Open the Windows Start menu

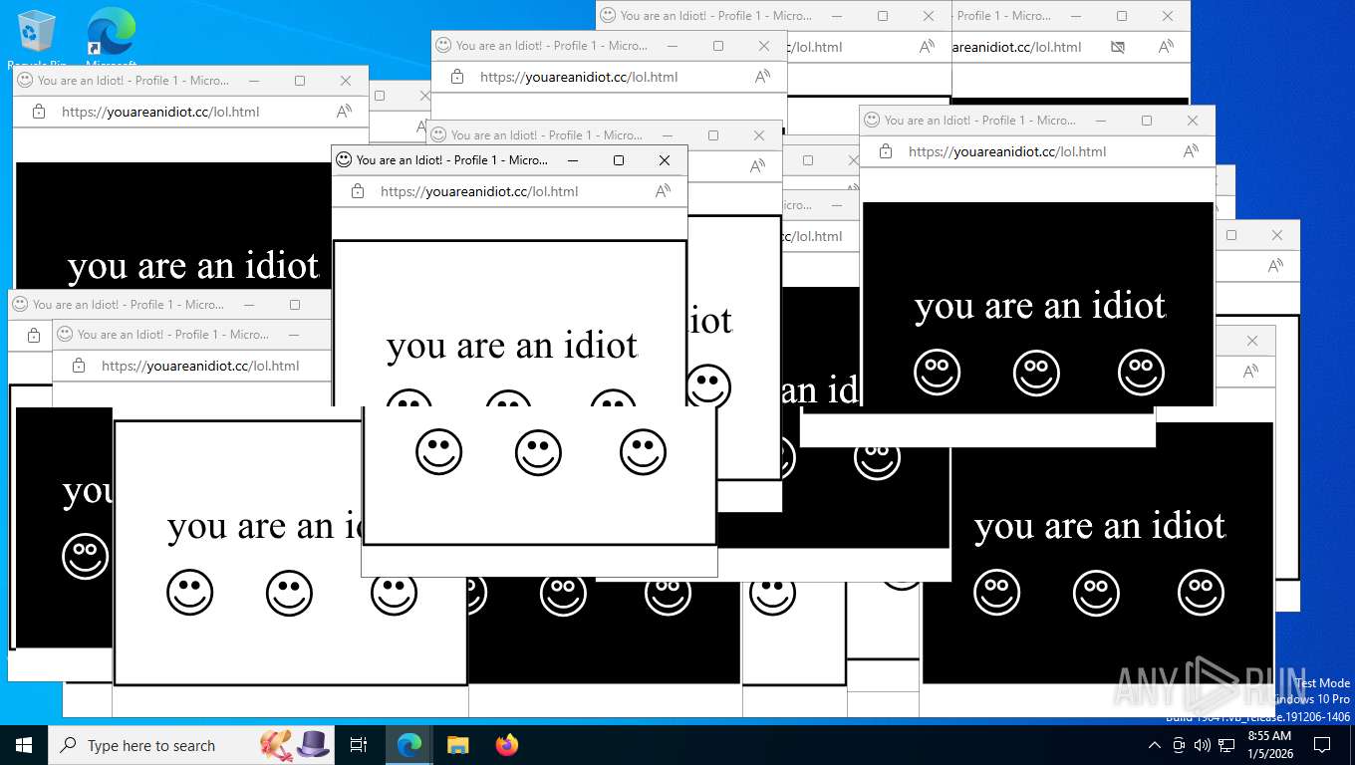(x=24, y=745)
